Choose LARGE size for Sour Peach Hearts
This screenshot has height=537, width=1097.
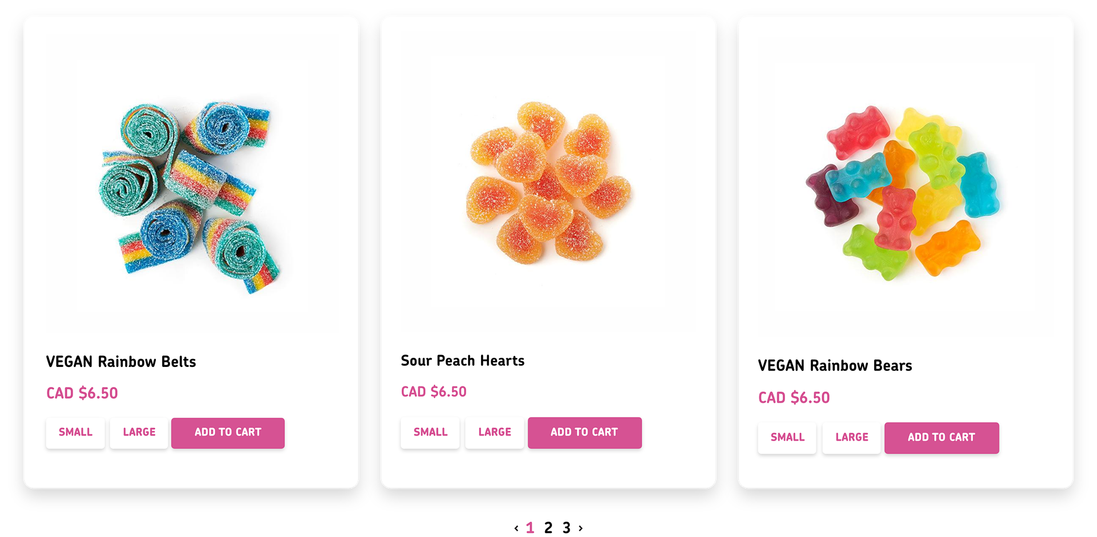coord(494,433)
